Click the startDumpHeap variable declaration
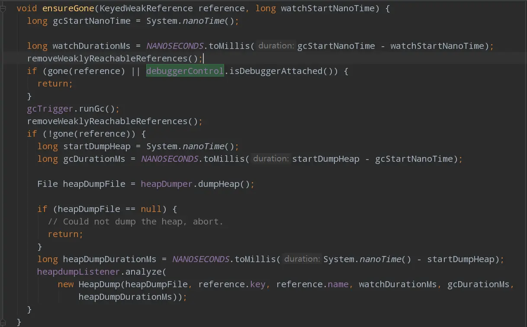Viewport: 527px width, 327px height. coord(97,146)
